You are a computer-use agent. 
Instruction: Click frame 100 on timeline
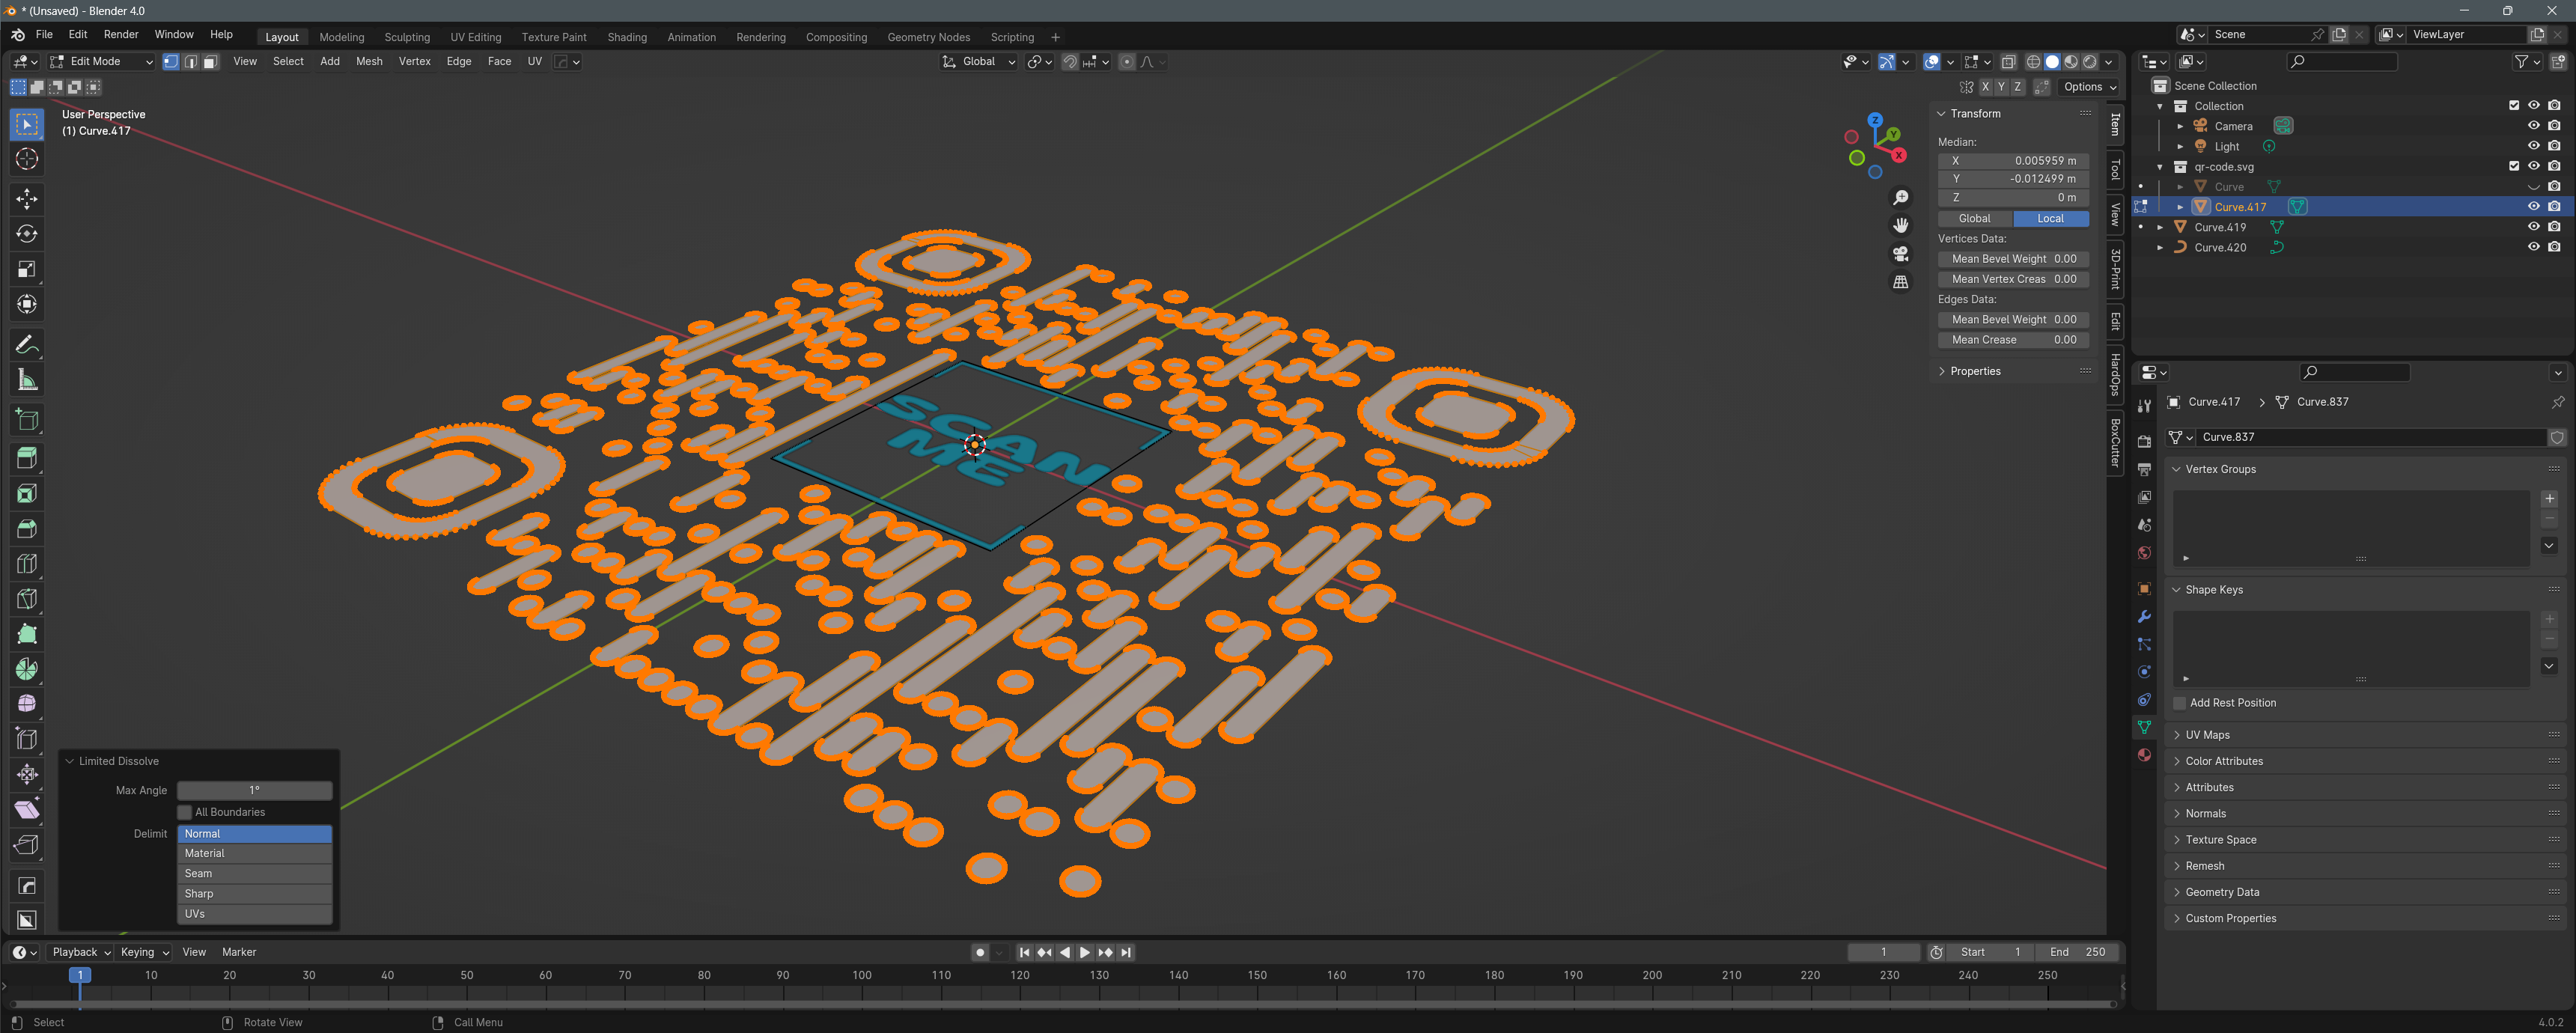[x=862, y=975]
